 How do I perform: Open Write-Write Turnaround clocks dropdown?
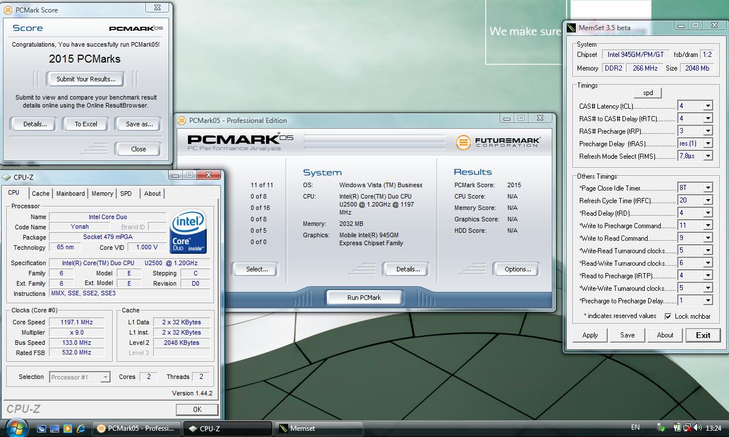point(707,288)
